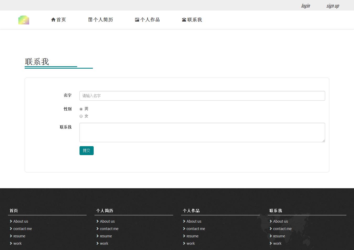The width and height of the screenshot is (354, 250).
Task: Open work link under footer 个人简历
Action: (x=104, y=243)
